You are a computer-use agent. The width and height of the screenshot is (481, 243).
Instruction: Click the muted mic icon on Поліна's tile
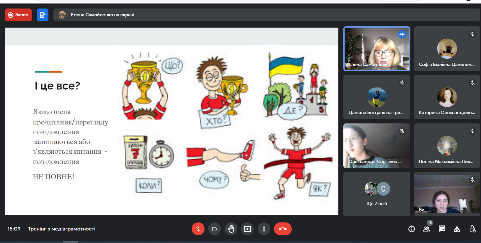coord(472,131)
